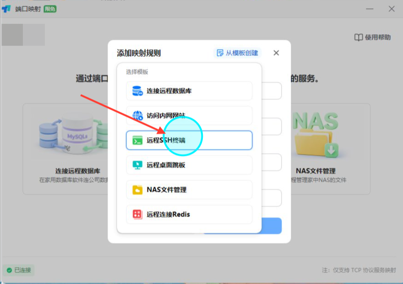Click the red Redis icon
The height and width of the screenshot is (284, 403).
click(x=137, y=214)
